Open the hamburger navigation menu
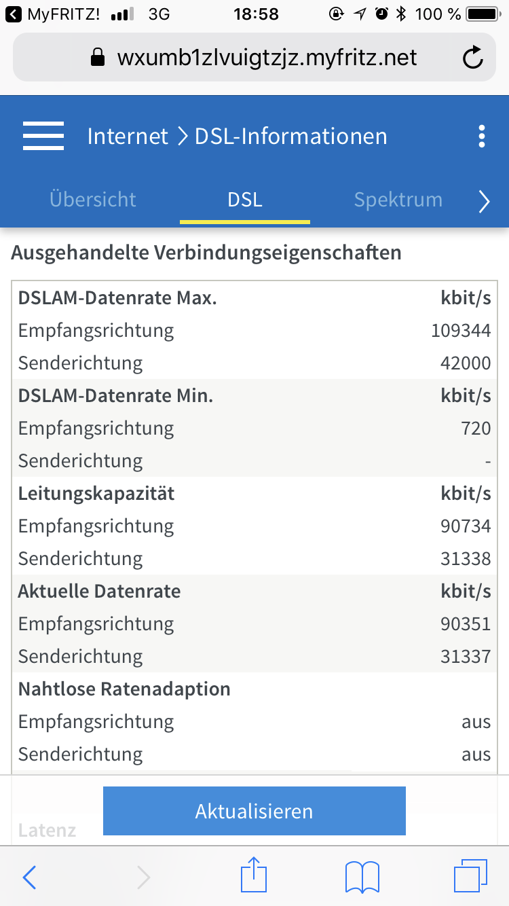Screen dimensions: 509x906 point(43,136)
